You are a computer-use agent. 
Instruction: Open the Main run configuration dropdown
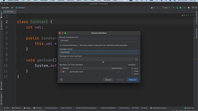point(166,8)
